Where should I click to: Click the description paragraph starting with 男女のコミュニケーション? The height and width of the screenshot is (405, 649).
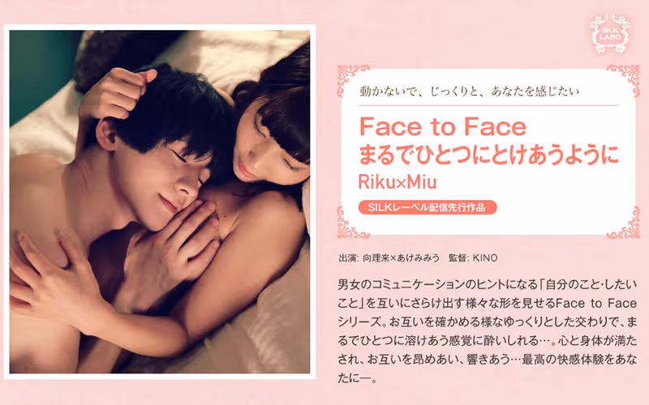488,331
